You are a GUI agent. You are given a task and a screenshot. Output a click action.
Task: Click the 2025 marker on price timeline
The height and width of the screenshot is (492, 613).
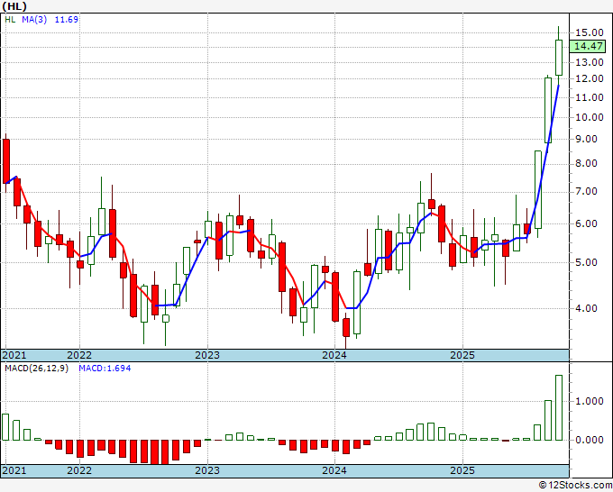pyautogui.click(x=462, y=355)
